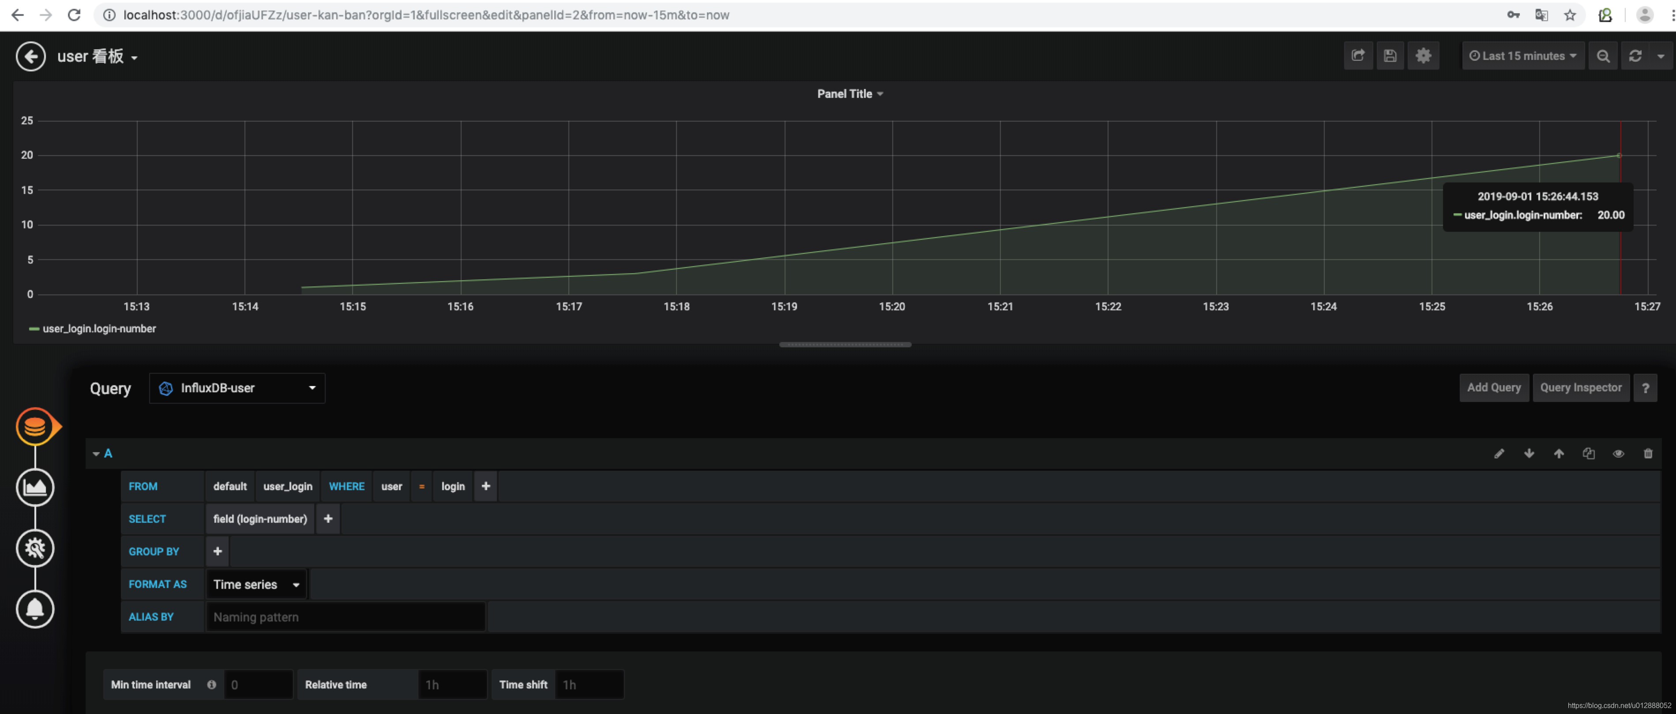Click the browser extension icon
The image size is (1676, 714).
click(1605, 15)
